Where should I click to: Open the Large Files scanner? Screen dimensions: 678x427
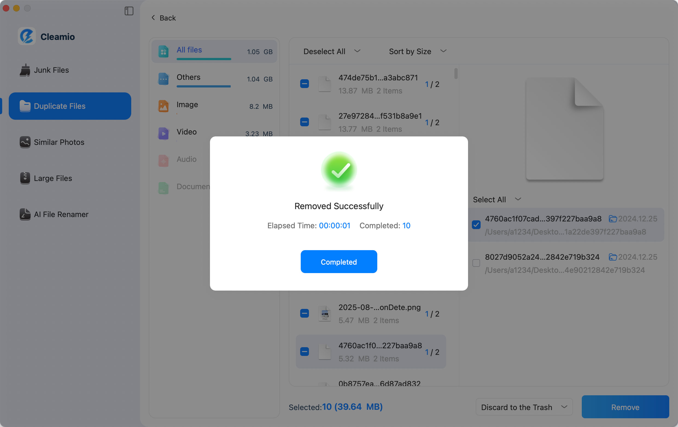tap(53, 178)
